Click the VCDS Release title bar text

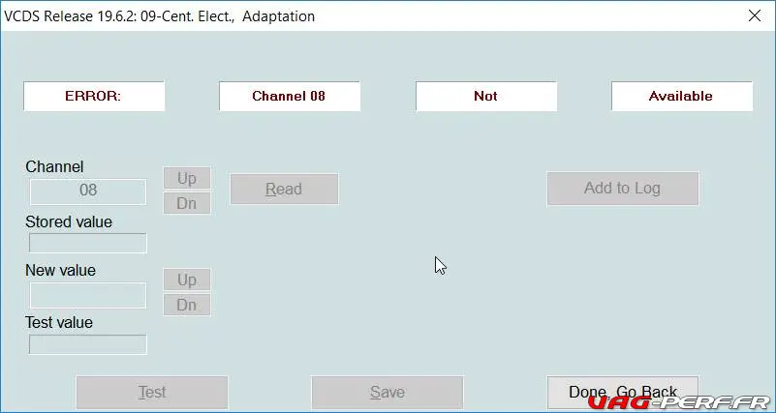click(159, 16)
